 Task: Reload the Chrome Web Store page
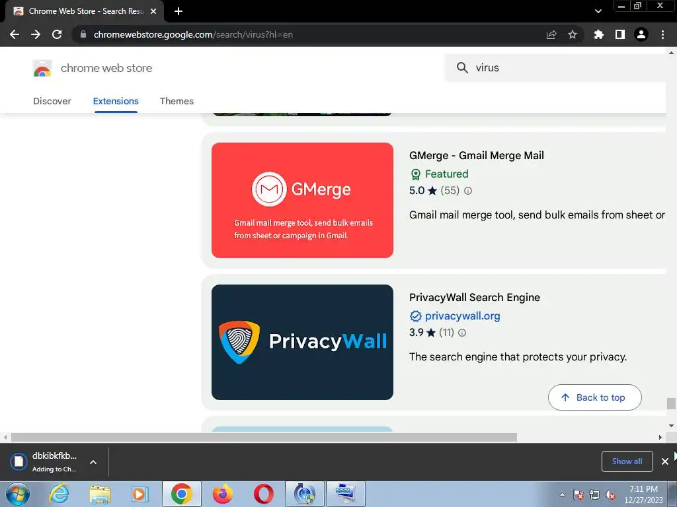click(x=57, y=34)
